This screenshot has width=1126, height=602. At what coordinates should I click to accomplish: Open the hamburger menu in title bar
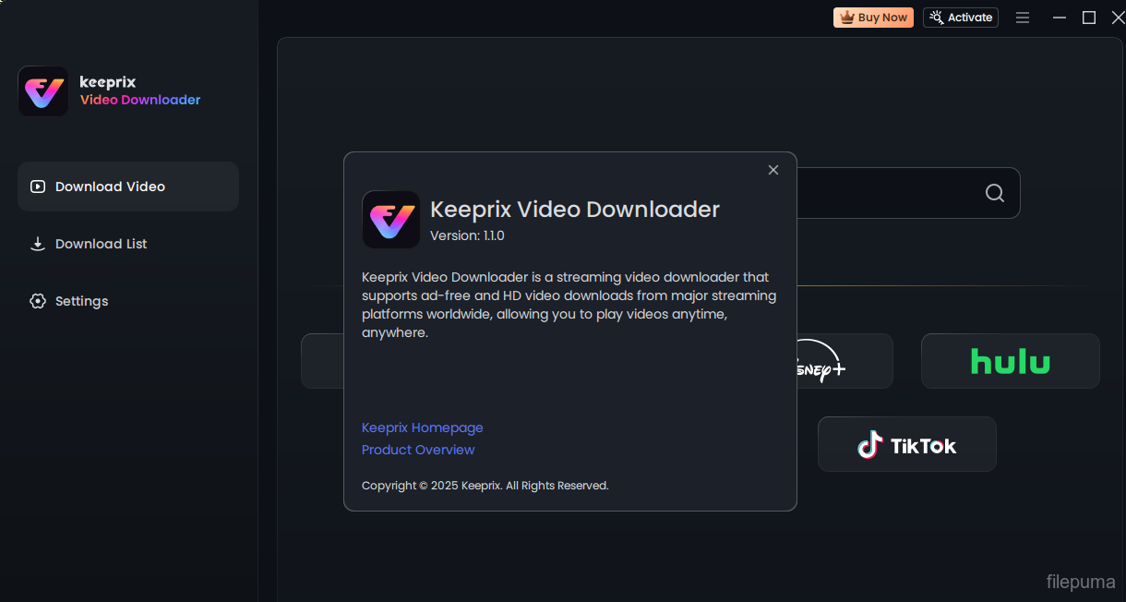[x=1023, y=18]
